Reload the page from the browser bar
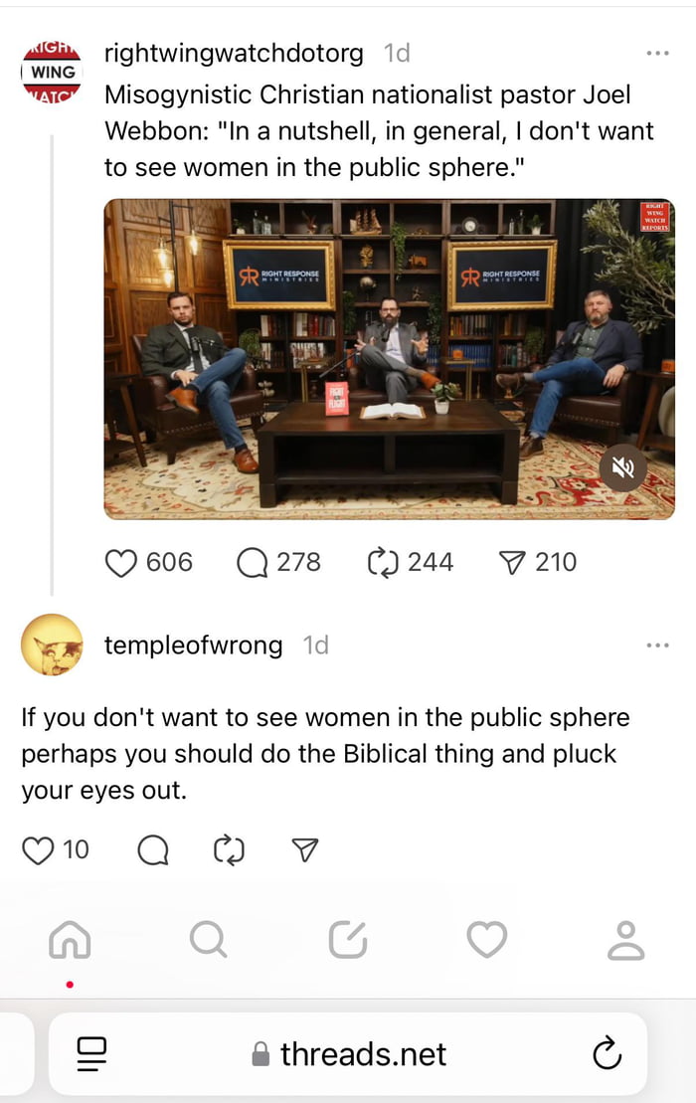The image size is (696, 1103). click(608, 1053)
